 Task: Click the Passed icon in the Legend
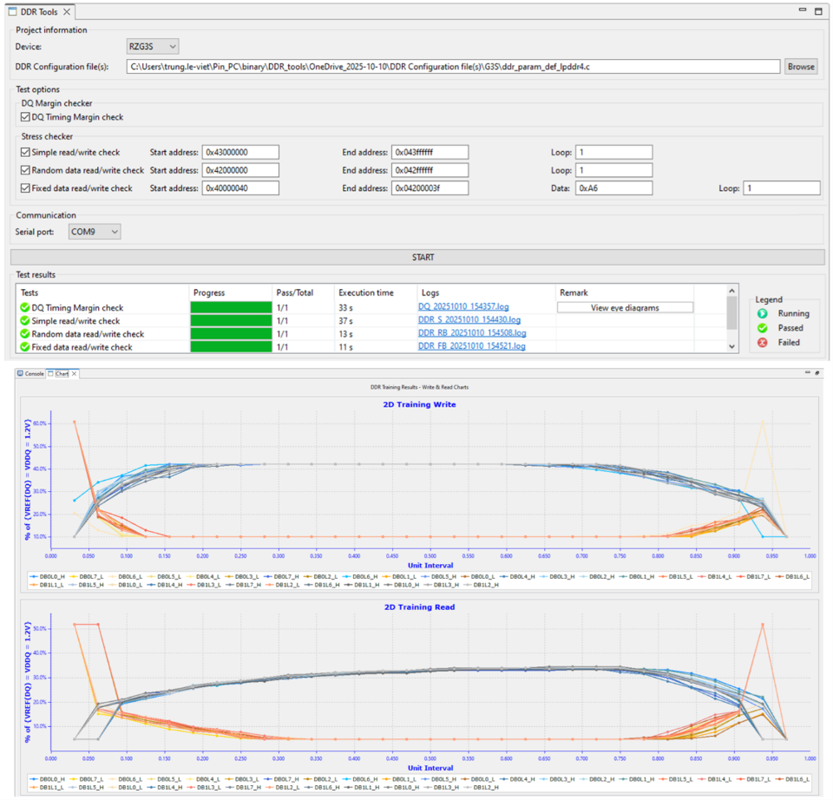coord(763,328)
